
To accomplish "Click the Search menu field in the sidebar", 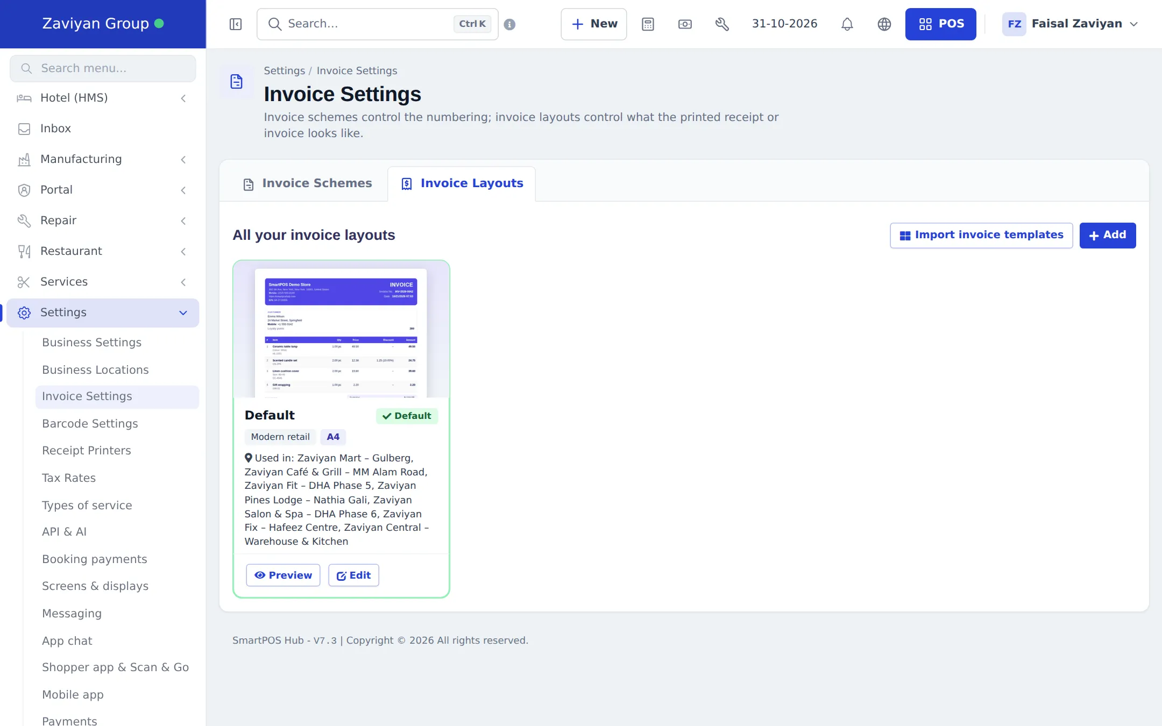I will point(103,68).
